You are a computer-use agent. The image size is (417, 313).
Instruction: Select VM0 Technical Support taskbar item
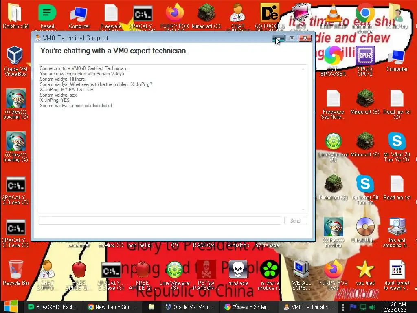[309, 307]
